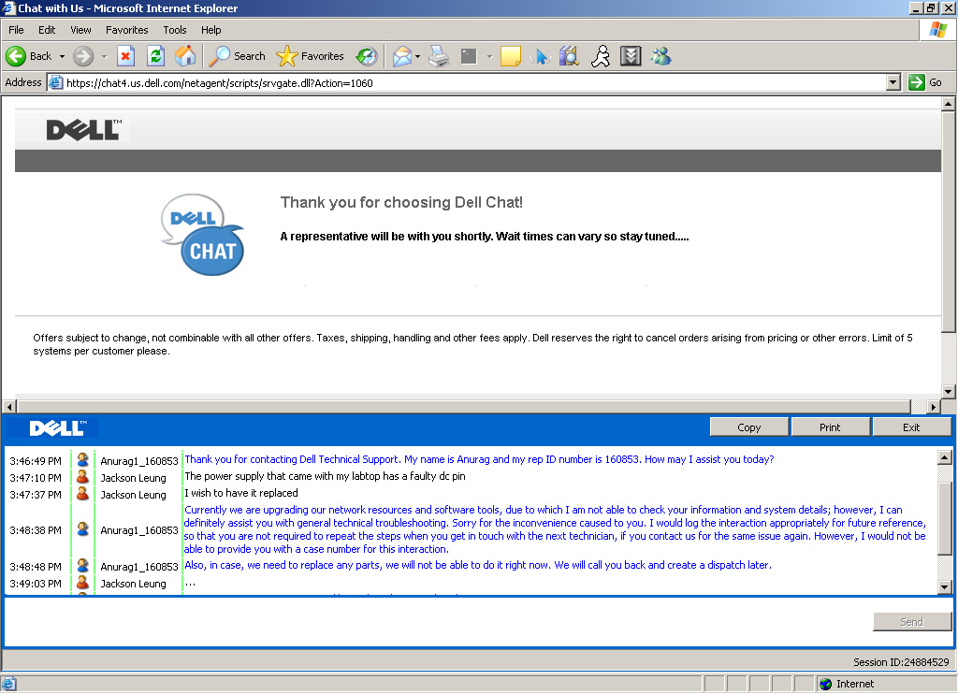Click page vertical scrollbar down arrow
The height and width of the screenshot is (694, 958).
tap(948, 392)
